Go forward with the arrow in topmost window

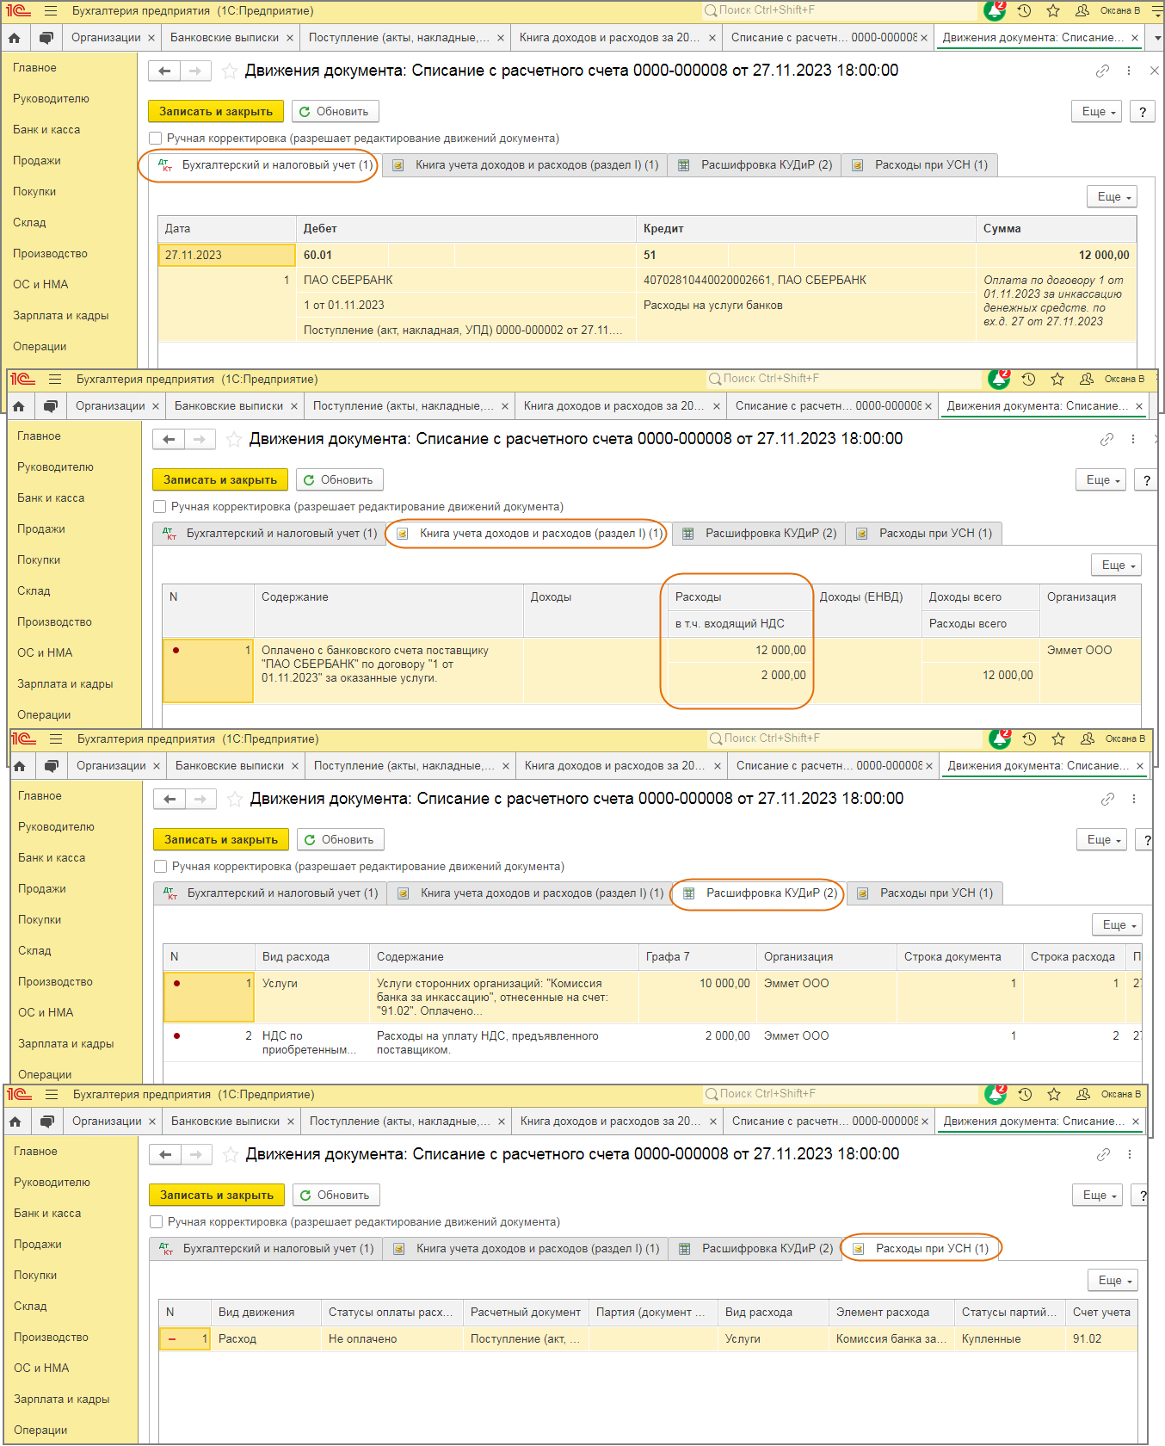195,71
